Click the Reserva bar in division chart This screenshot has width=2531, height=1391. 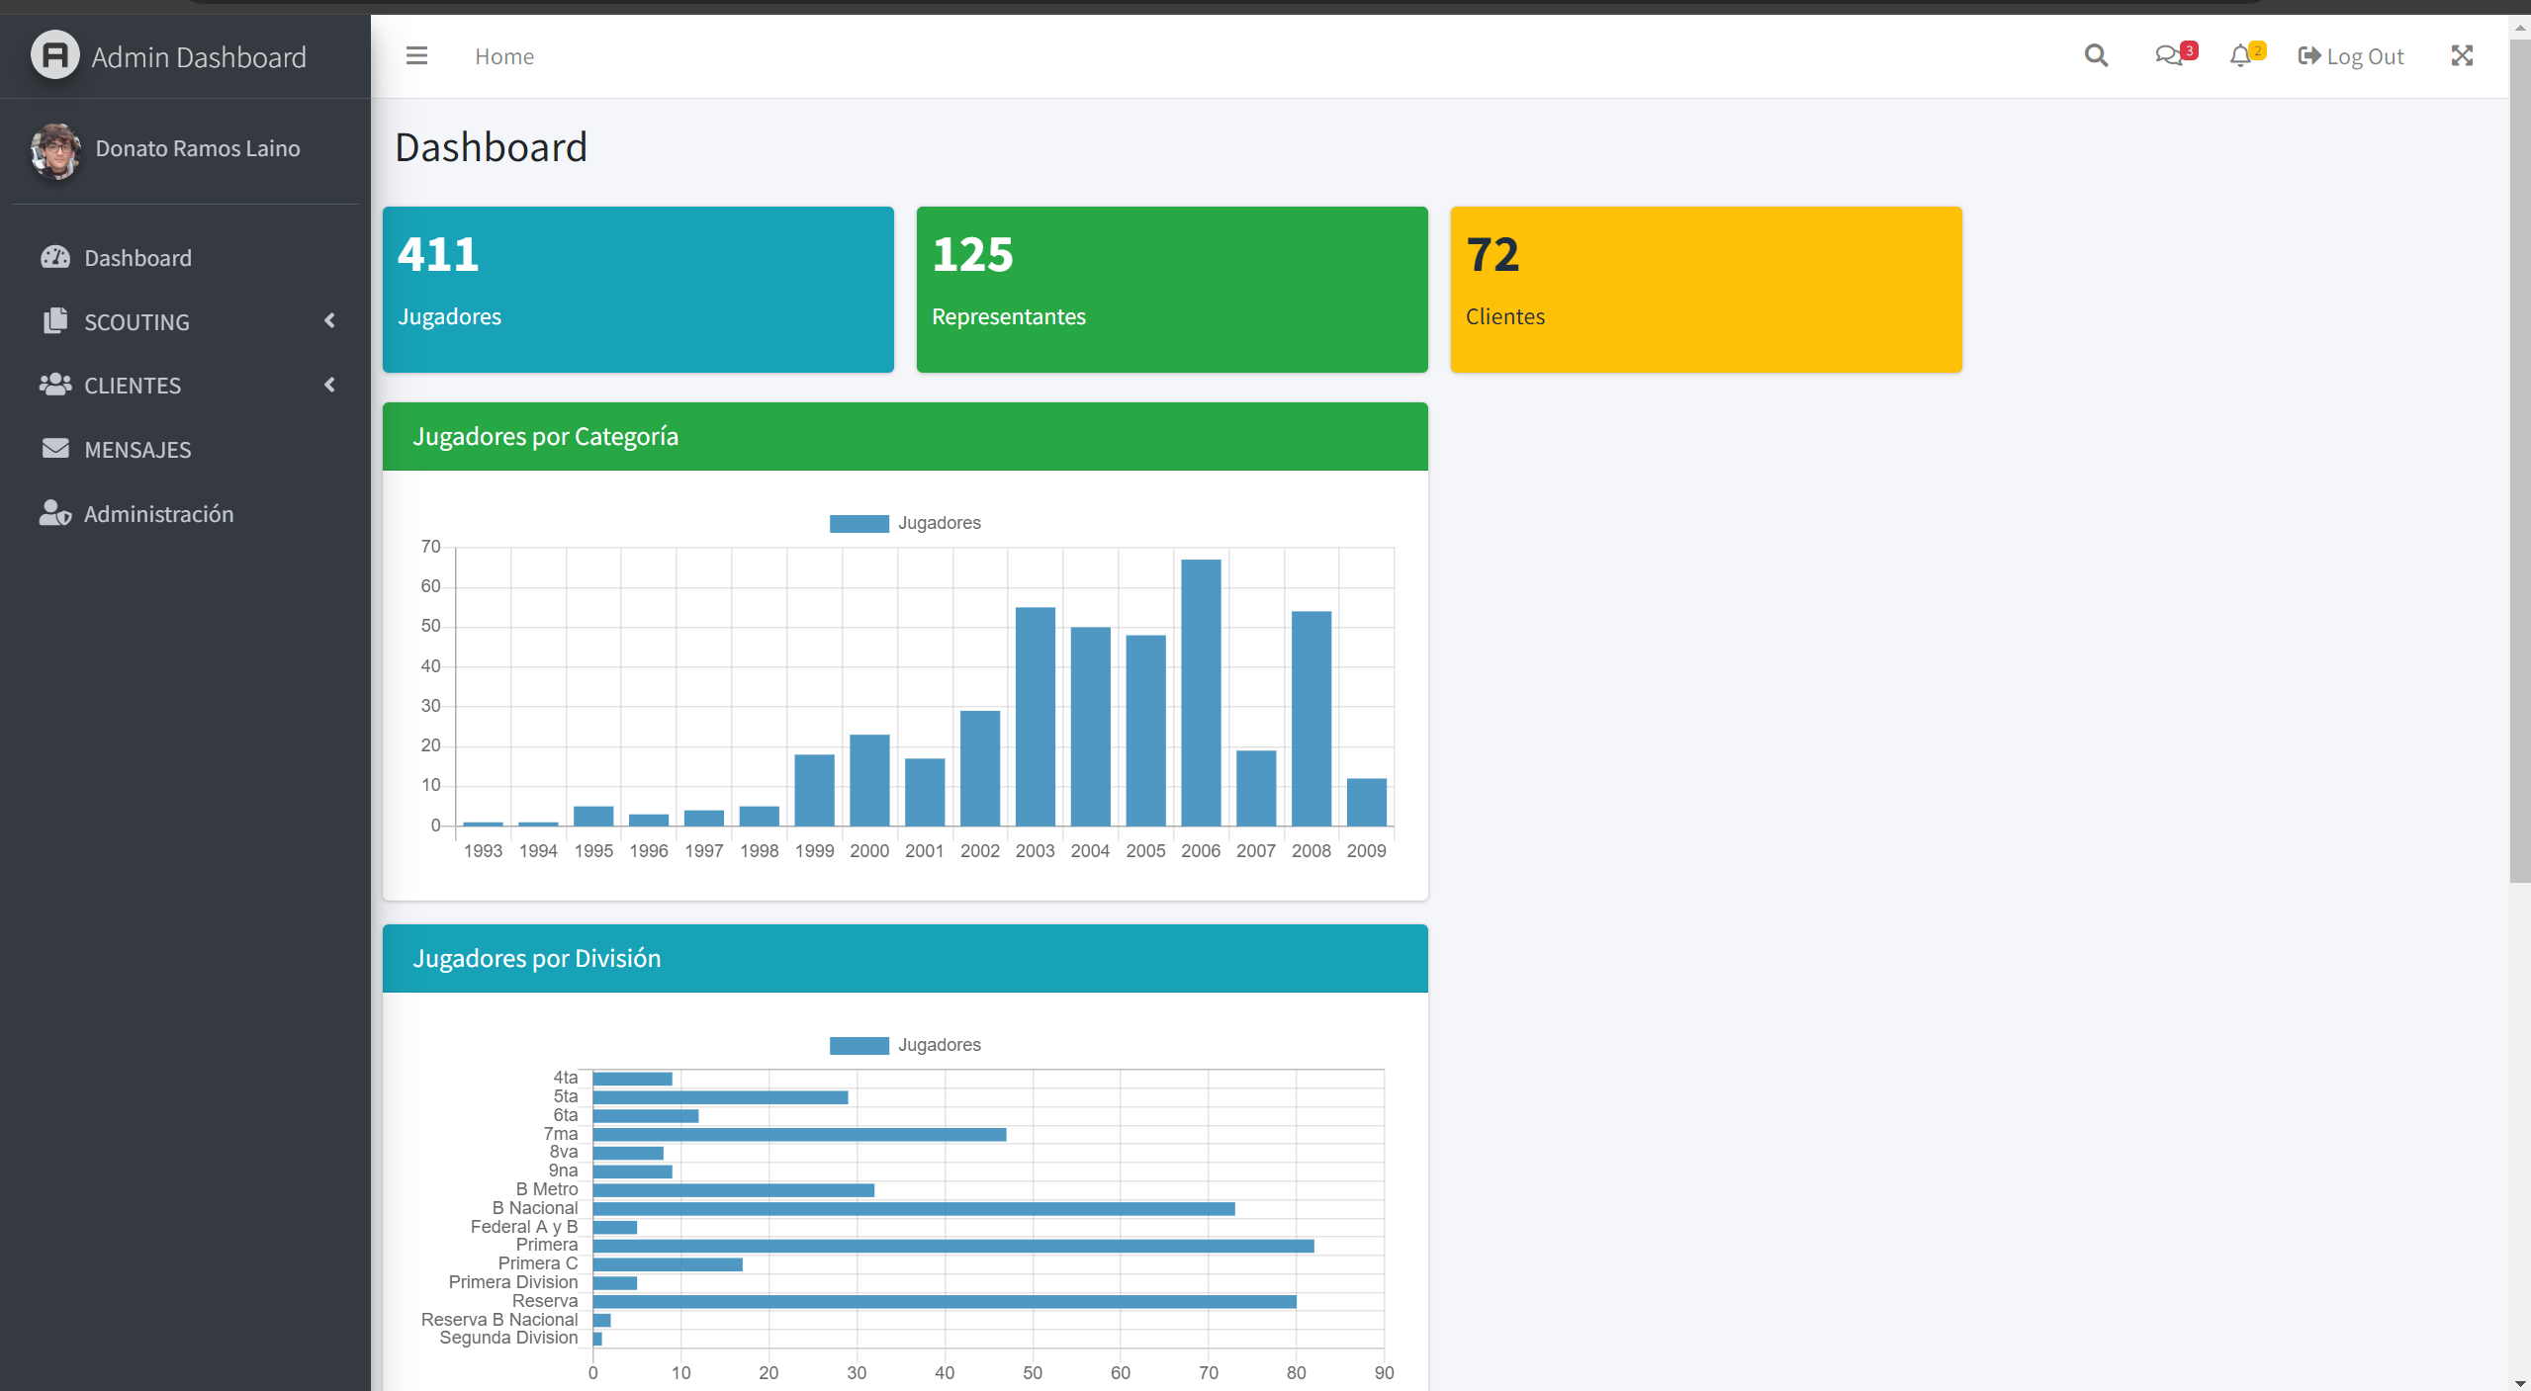click(945, 1302)
